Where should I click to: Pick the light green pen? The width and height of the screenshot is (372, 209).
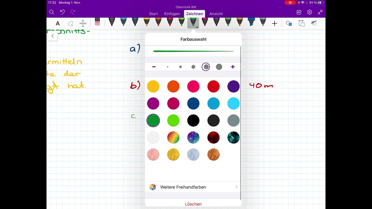coord(181,22)
